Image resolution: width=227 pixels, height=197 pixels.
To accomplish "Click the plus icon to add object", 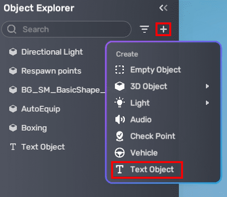I will click(163, 30).
